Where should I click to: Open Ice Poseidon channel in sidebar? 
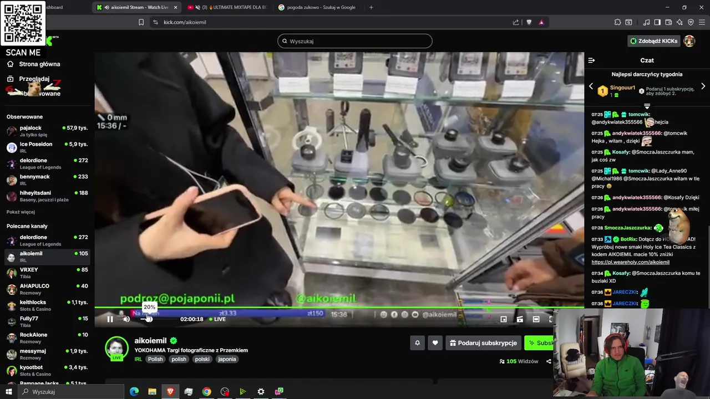(47, 147)
